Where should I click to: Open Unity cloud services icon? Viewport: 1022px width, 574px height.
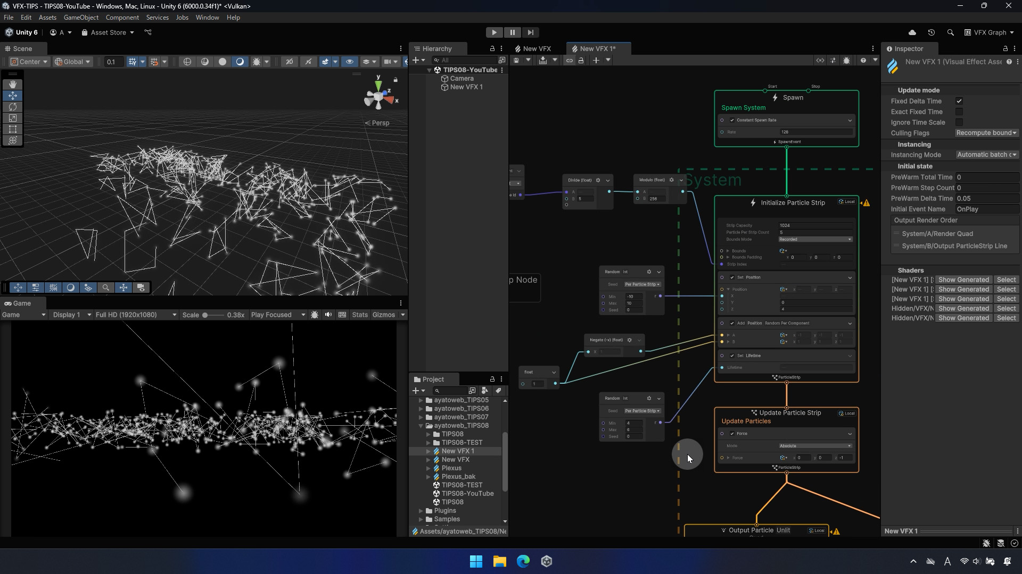click(912, 32)
